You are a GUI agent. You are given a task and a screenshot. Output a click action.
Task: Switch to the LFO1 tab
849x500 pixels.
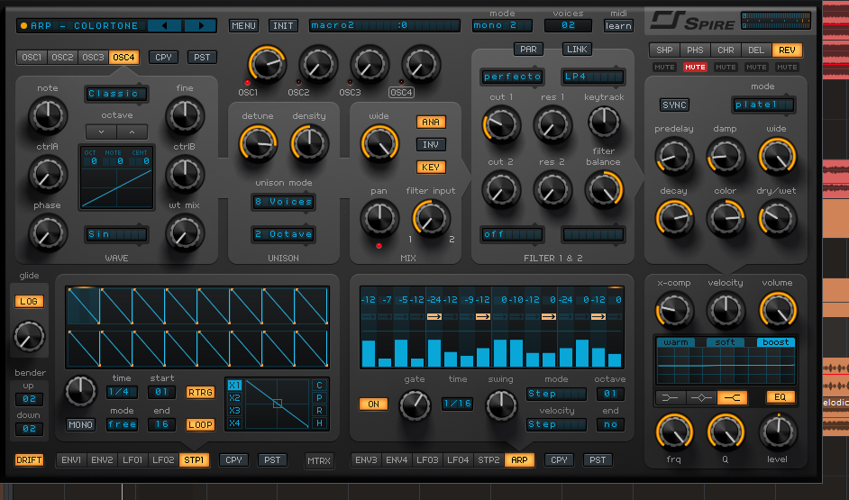[132, 460]
